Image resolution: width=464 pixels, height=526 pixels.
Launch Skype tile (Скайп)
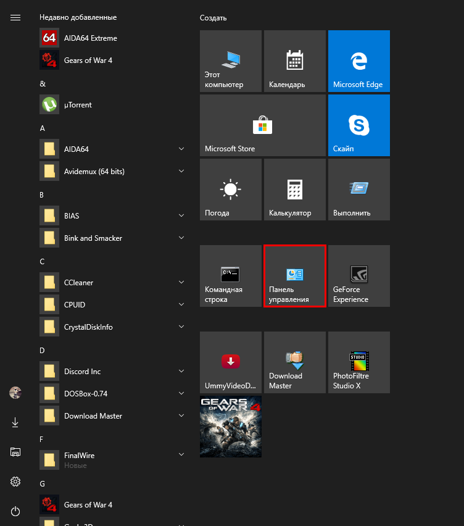(x=359, y=125)
